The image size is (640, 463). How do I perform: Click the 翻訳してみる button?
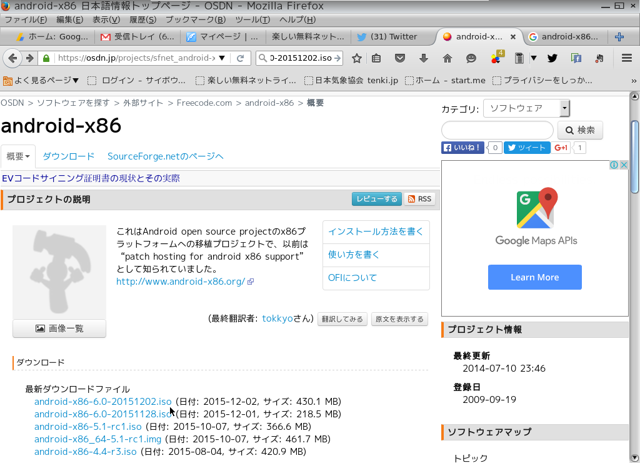pos(342,319)
